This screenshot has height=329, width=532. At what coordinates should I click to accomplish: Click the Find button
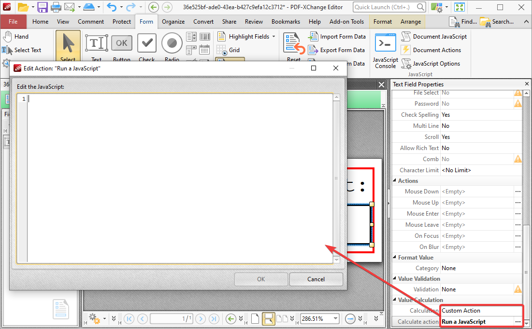pyautogui.click(x=463, y=22)
